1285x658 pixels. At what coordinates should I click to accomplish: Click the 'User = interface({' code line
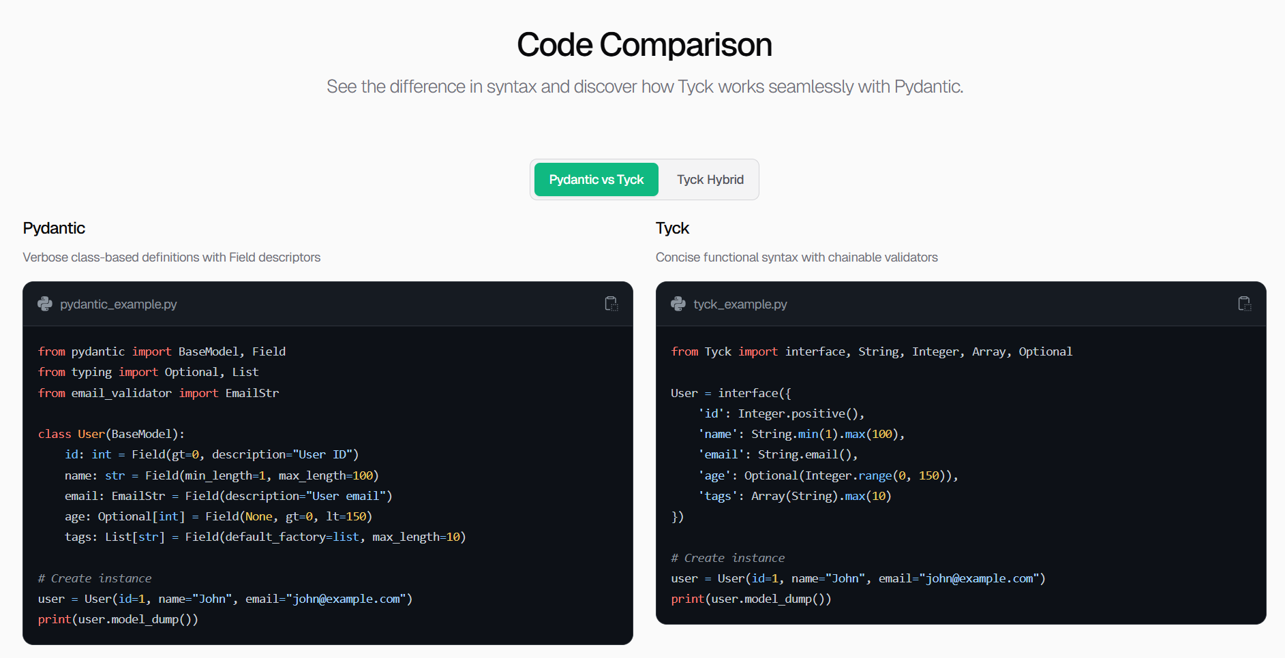point(731,393)
